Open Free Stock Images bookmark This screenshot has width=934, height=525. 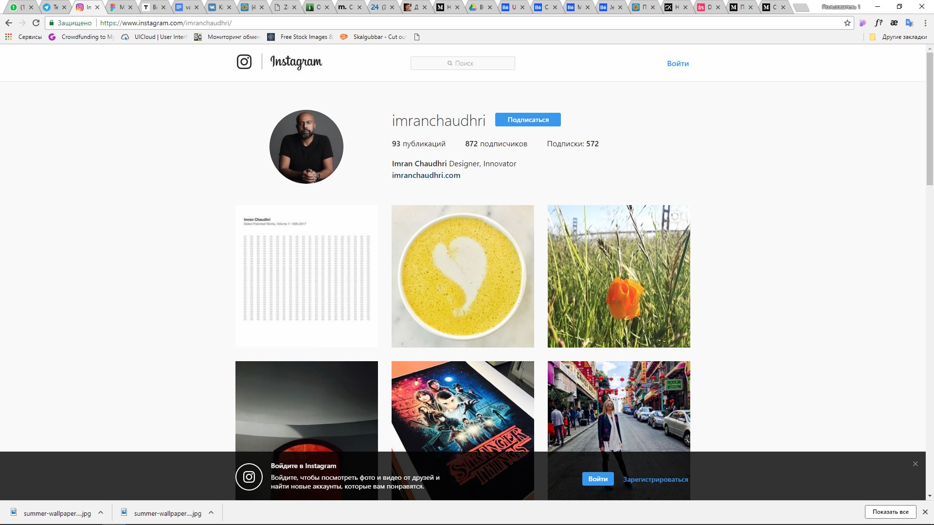click(x=300, y=37)
